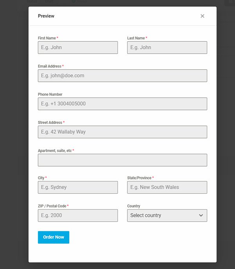Viewport: 235px width, 269px height.
Task: Click the First Name label text
Action: coord(47,38)
